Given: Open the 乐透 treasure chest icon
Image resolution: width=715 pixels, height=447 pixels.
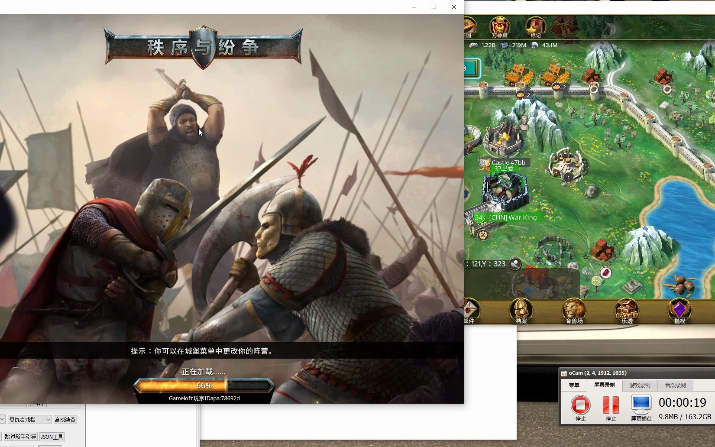Looking at the screenshot, I should 627,311.
